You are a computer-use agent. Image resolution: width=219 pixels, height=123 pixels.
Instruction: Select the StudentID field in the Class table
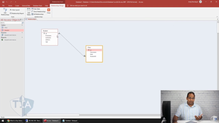[x=94, y=56]
